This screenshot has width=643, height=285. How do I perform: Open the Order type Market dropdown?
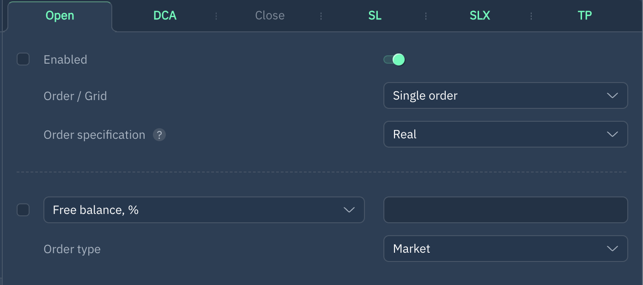coord(505,249)
